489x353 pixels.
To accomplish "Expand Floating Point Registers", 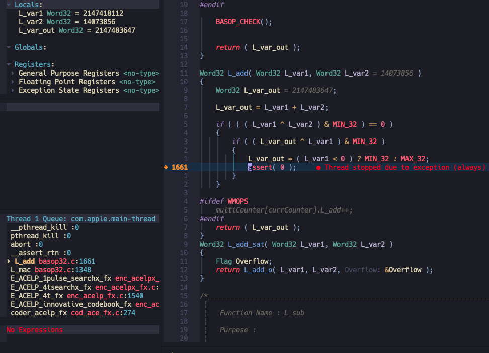I will (13, 82).
